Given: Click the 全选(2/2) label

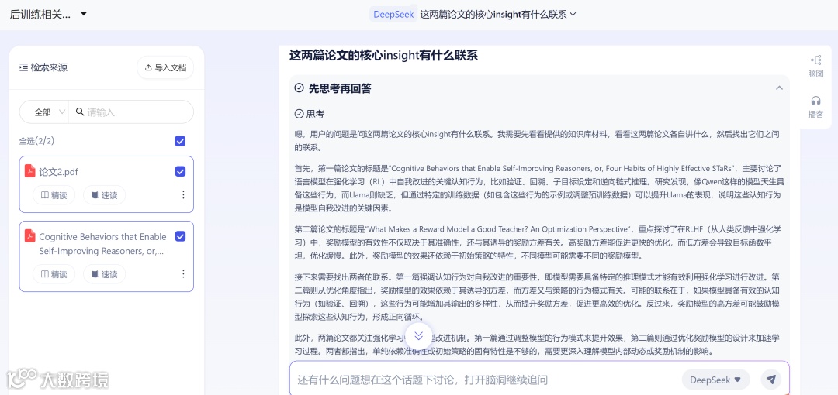Looking at the screenshot, I should click(37, 141).
